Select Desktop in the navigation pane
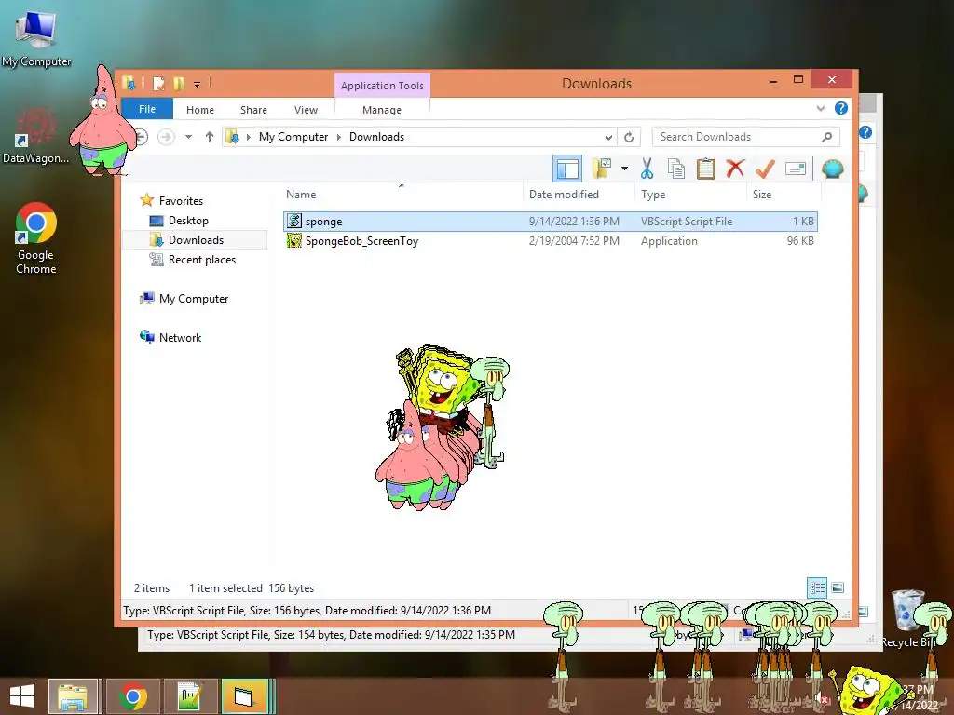 pos(188,220)
